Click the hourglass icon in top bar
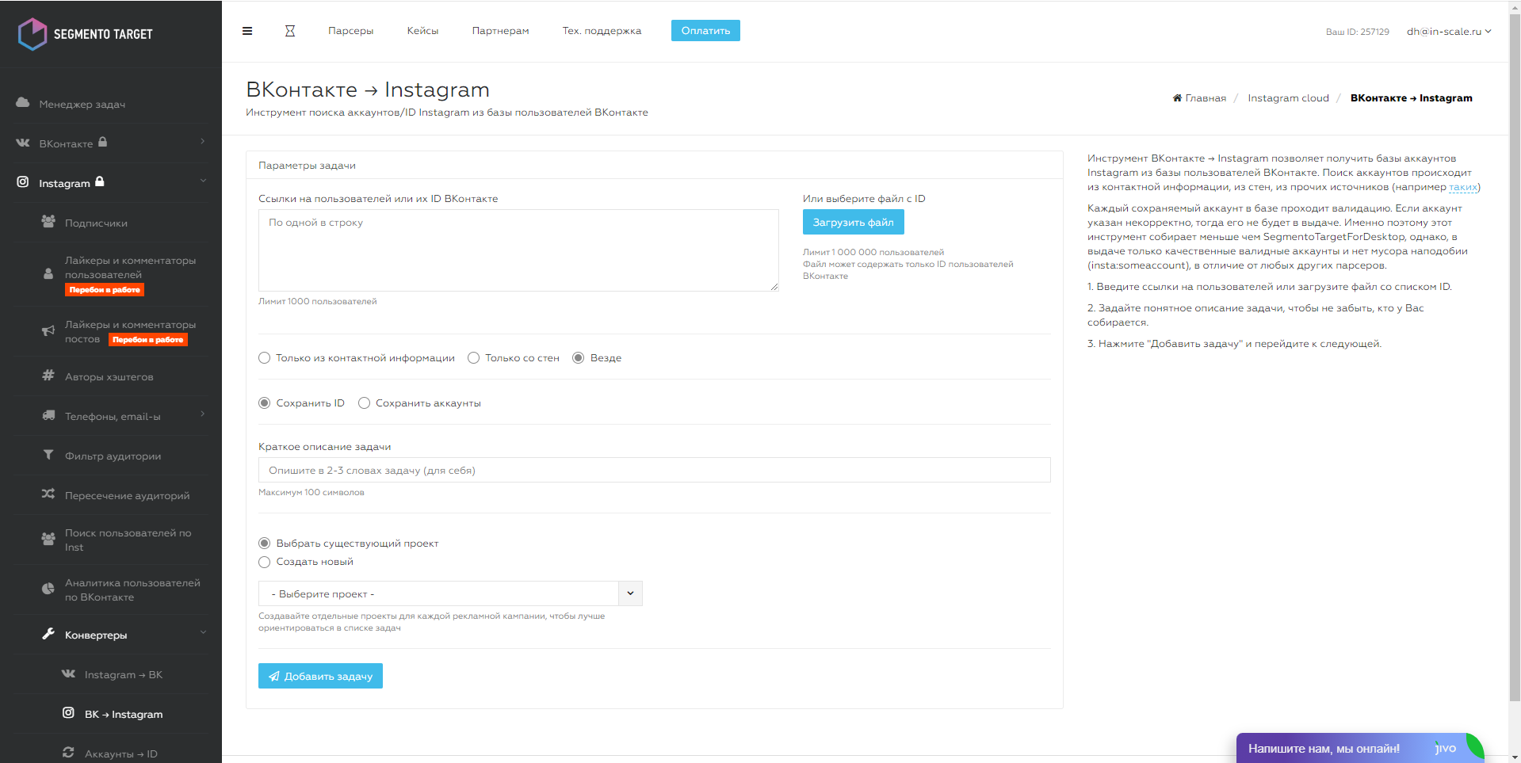1521x763 pixels. click(x=290, y=31)
